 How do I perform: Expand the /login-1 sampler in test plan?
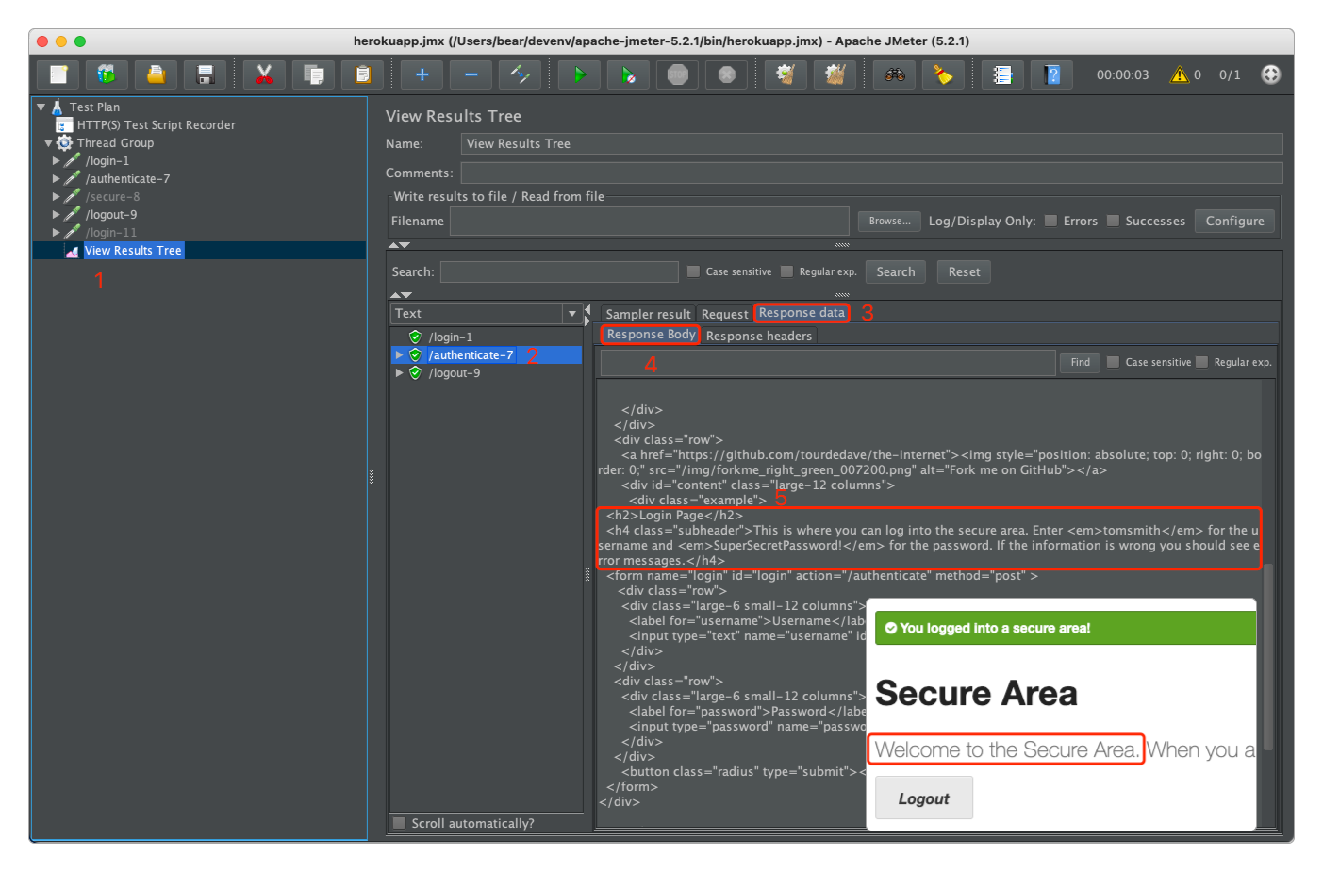tap(56, 161)
